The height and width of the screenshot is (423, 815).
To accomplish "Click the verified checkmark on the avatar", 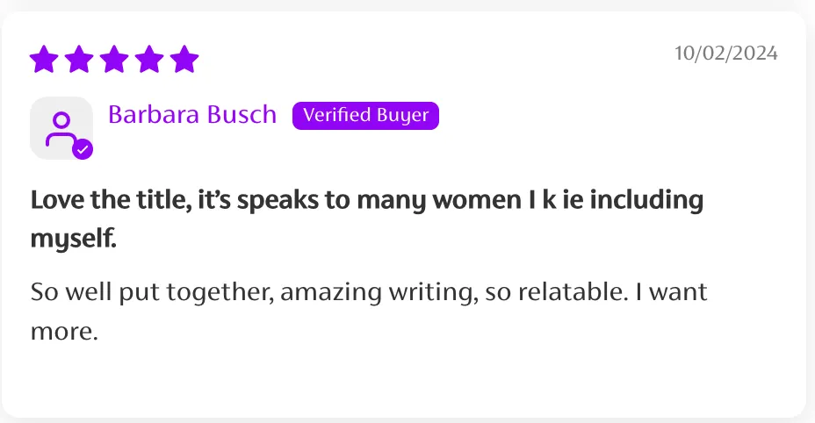I will coord(83,149).
